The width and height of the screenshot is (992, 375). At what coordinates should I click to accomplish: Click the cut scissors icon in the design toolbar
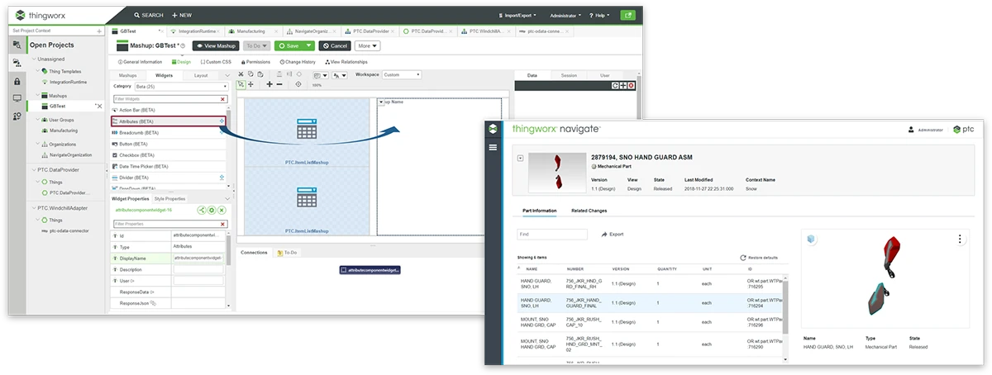coord(241,74)
